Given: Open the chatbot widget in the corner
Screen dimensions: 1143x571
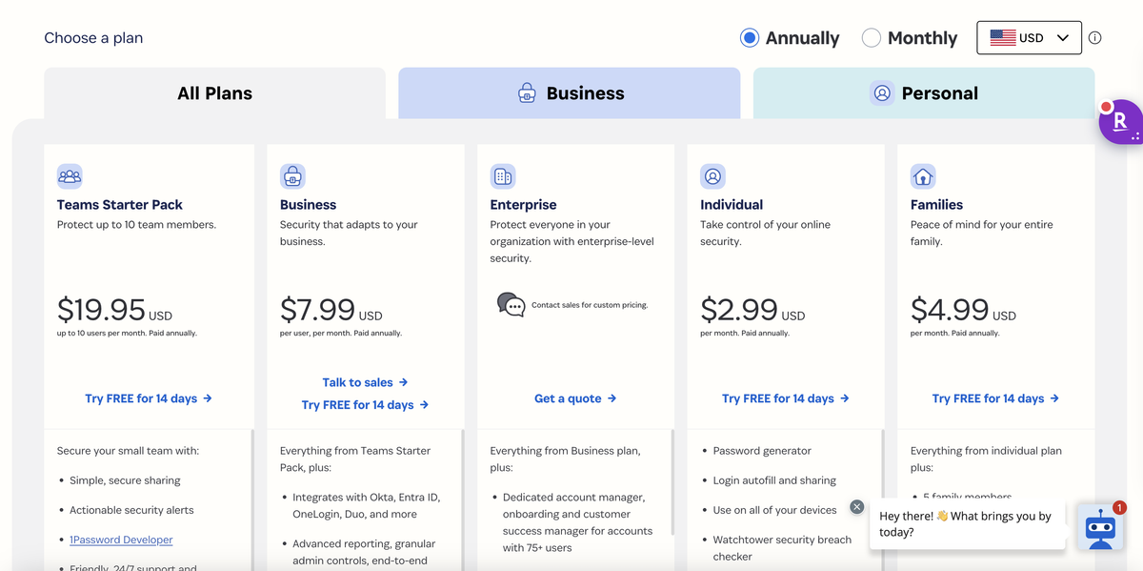Looking at the screenshot, I should tap(1100, 529).
